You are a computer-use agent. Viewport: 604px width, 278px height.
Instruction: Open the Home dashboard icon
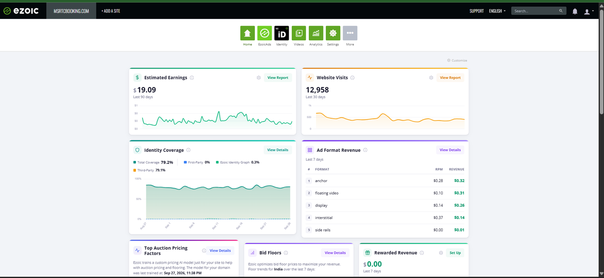tap(247, 33)
